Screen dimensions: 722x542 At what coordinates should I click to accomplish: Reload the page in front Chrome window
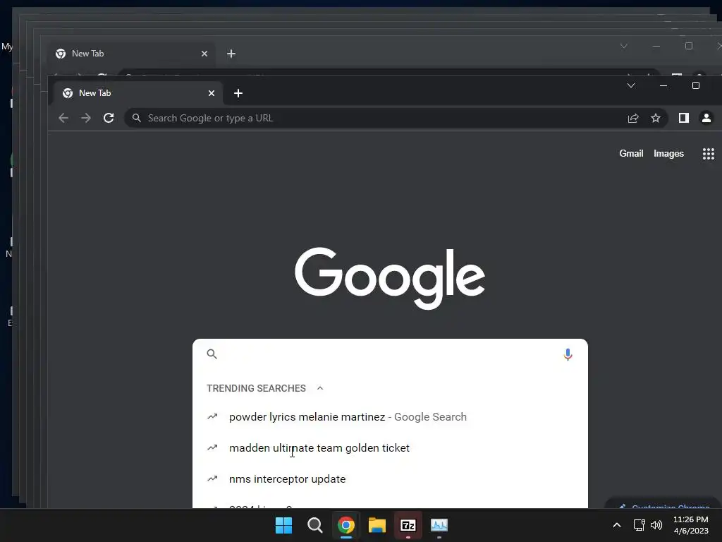coord(109,118)
